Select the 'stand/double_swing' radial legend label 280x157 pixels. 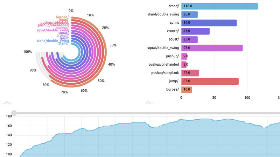52,41
